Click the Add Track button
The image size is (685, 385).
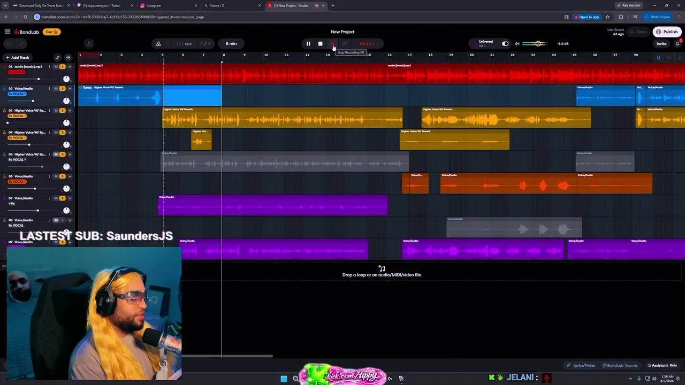click(17, 58)
